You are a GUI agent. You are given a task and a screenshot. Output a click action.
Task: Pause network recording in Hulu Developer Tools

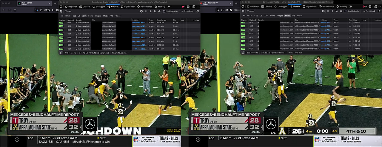pyautogui.click(x=146, y=11)
